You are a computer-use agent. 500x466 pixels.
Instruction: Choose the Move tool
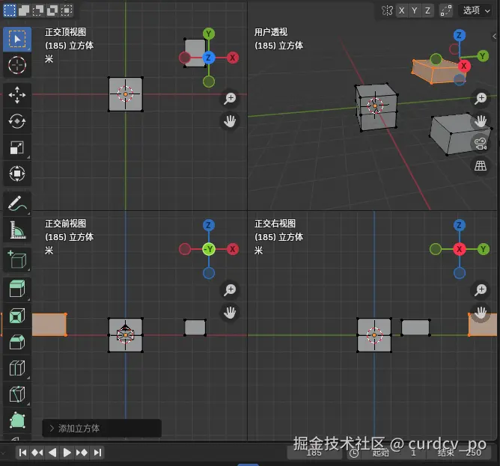tap(17, 95)
